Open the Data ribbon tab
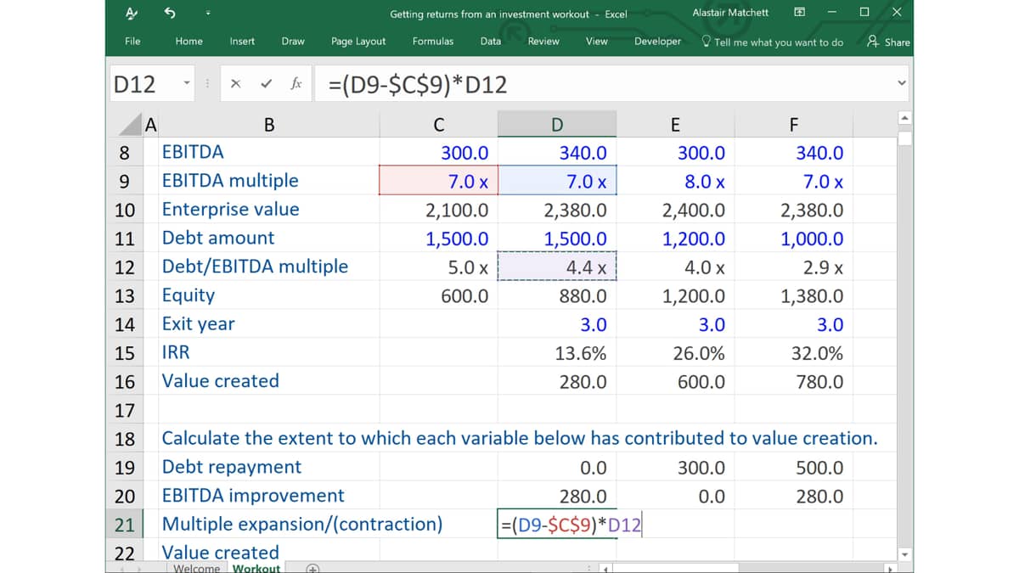Viewport: 1019px width, 573px height. tap(491, 41)
